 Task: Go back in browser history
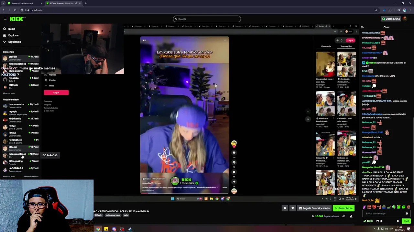pos(3,10)
